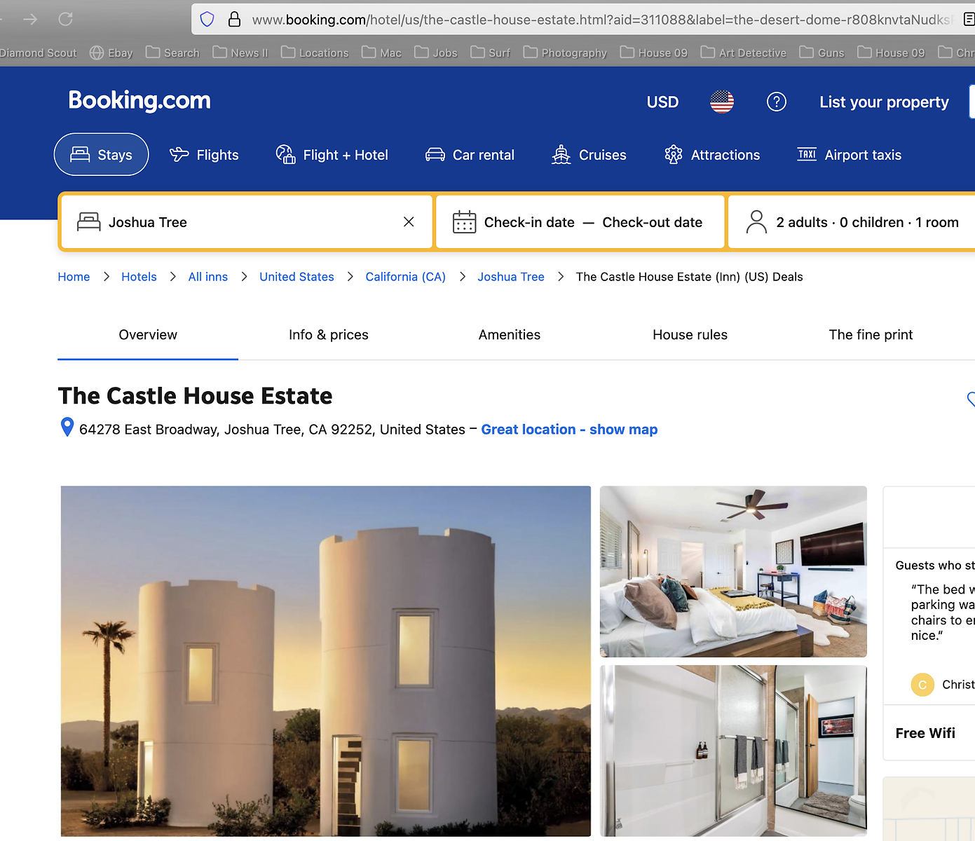Clear the Joshua Tree destination with X
The image size is (975, 841).
coord(409,222)
